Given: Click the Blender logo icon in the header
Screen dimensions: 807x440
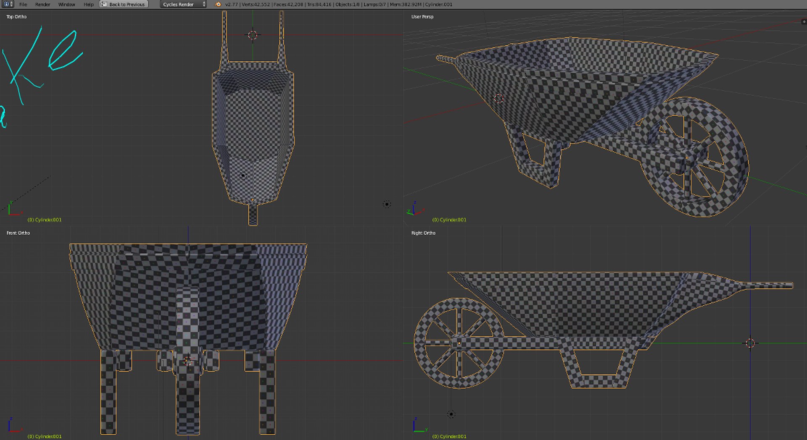Looking at the screenshot, I should point(218,4).
